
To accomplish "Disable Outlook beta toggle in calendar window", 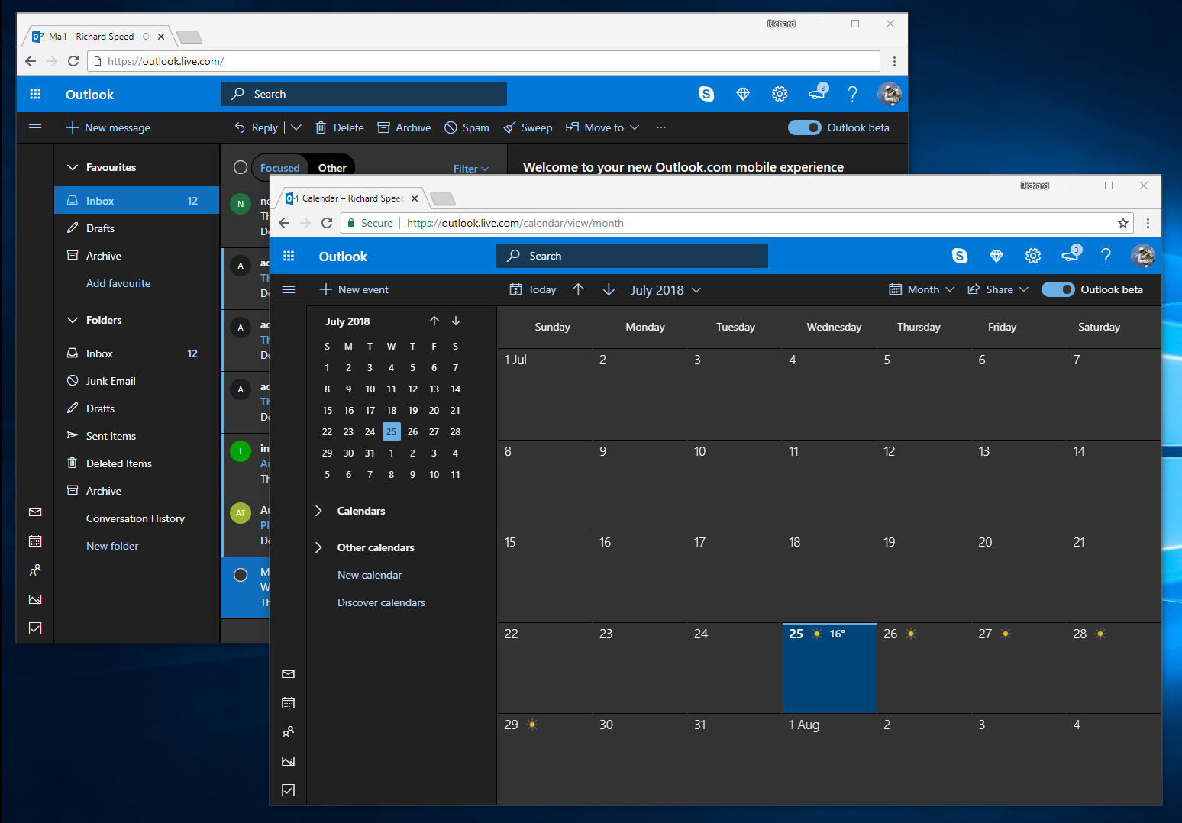I will (x=1058, y=289).
